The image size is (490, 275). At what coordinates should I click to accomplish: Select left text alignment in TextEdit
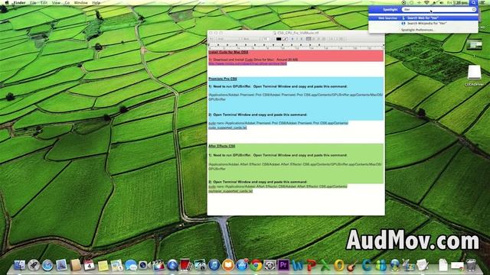(x=309, y=39)
